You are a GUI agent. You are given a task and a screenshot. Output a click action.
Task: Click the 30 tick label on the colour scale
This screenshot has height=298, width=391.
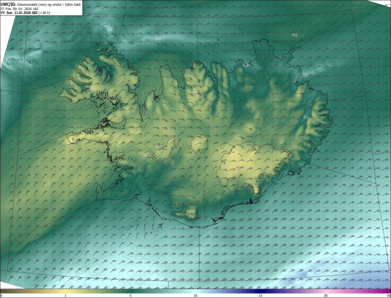tap(326, 296)
